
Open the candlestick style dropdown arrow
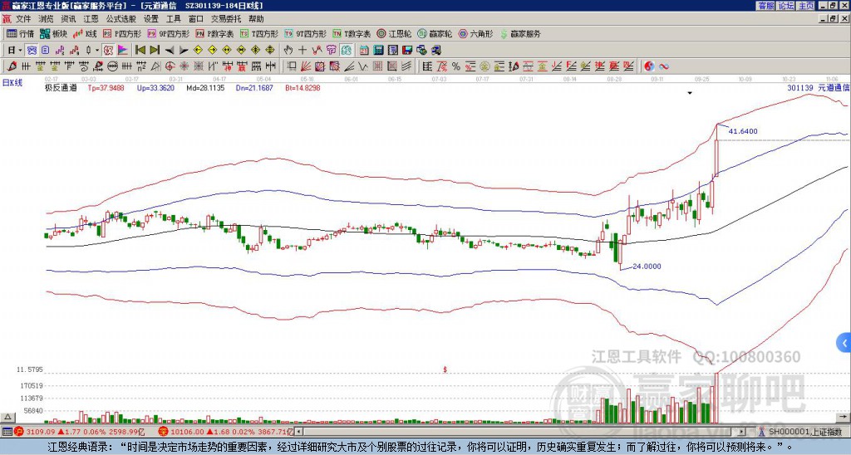click(x=97, y=50)
